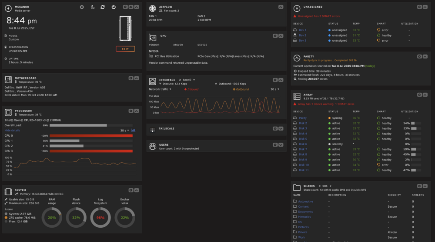The height and width of the screenshot is (242, 435).
Task: Click the EDIT button under case image
Action: click(125, 49)
